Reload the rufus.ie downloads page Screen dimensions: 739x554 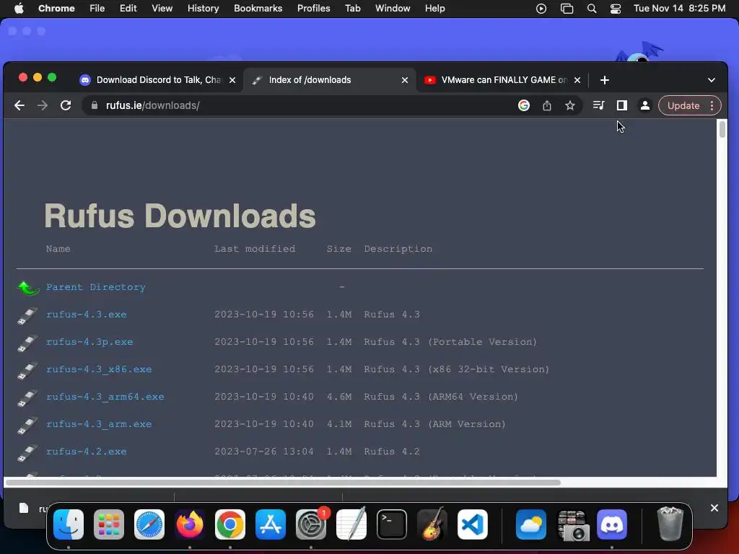[66, 105]
